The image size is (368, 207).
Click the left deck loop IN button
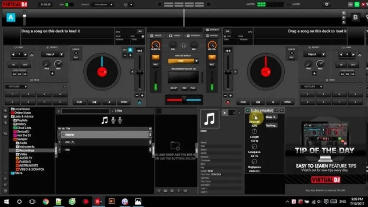pyautogui.click(x=13, y=65)
